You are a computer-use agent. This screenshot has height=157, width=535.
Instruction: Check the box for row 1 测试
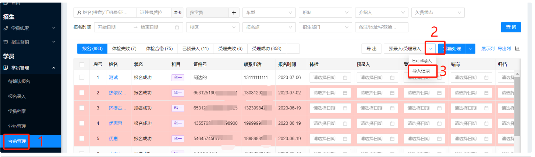pyautogui.click(x=82, y=77)
